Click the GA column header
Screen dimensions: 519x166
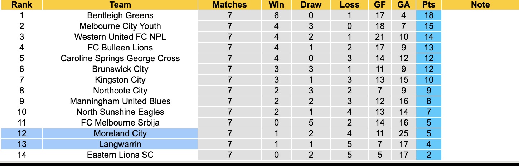[403, 5]
